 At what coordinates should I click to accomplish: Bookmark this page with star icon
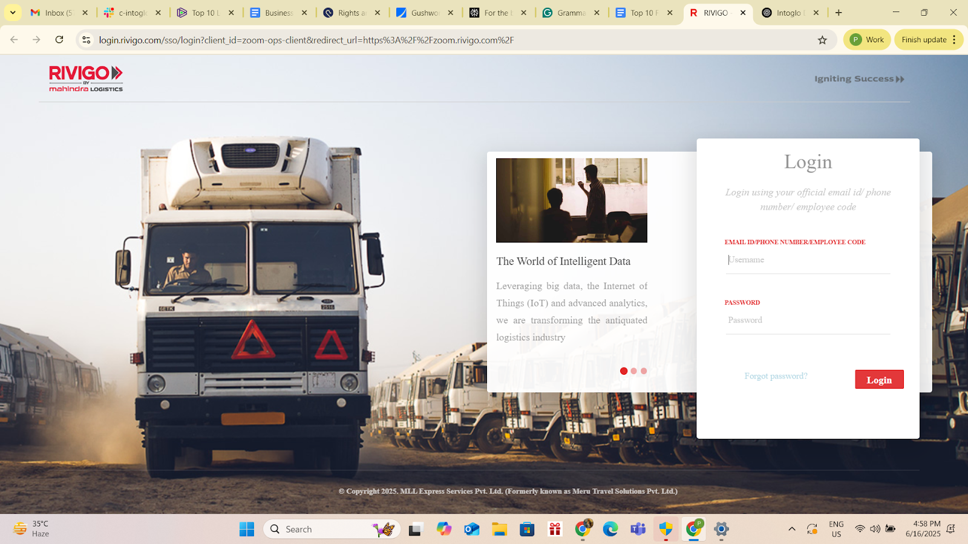pyautogui.click(x=822, y=40)
